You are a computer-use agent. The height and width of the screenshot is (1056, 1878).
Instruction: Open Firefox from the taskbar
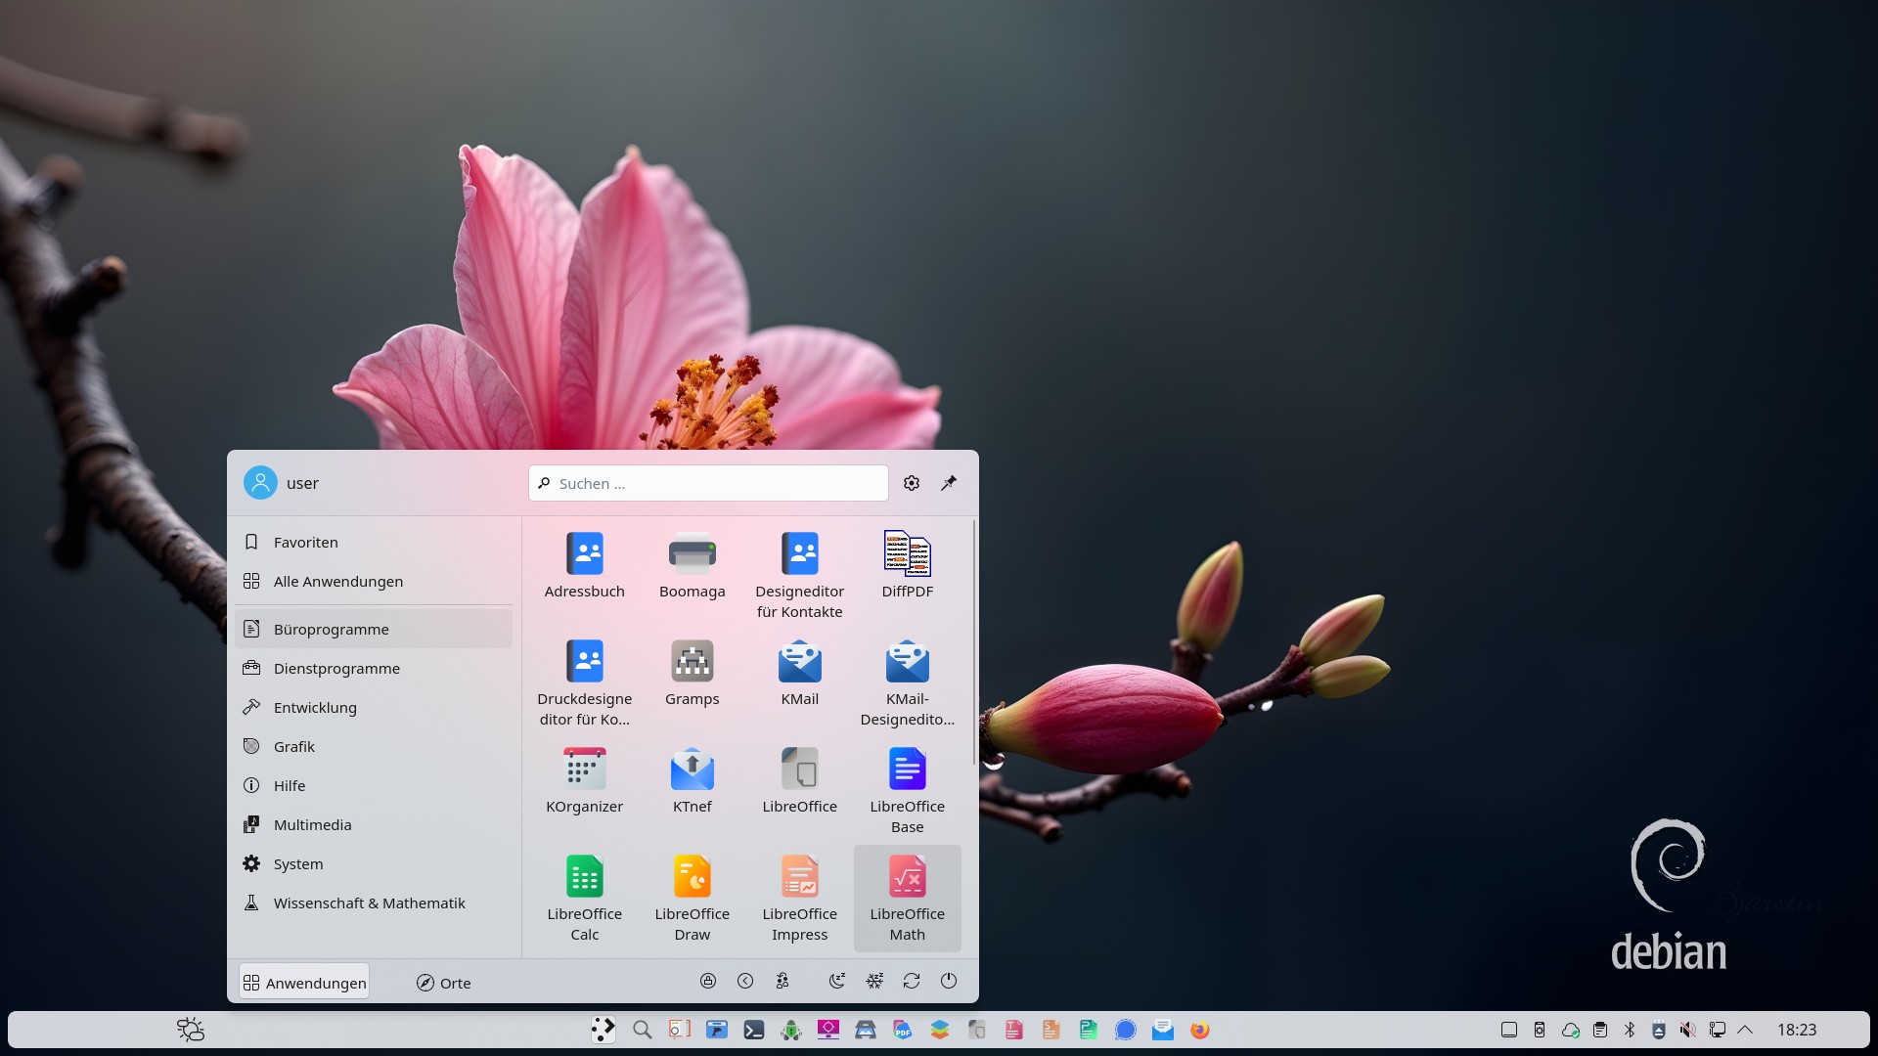tap(1200, 1030)
